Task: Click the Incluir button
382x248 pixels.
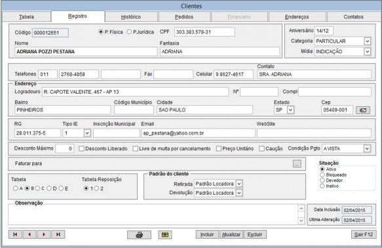Action: 207,235
